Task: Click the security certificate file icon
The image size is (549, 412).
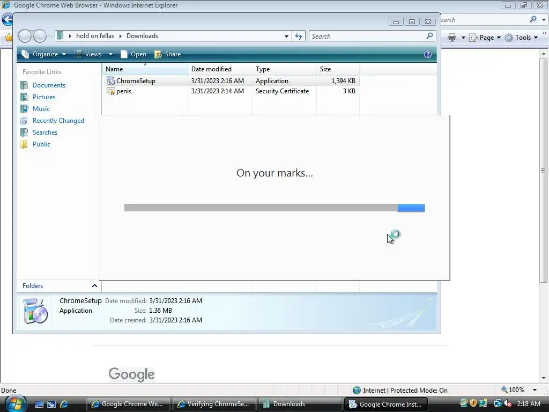Action: pos(111,91)
